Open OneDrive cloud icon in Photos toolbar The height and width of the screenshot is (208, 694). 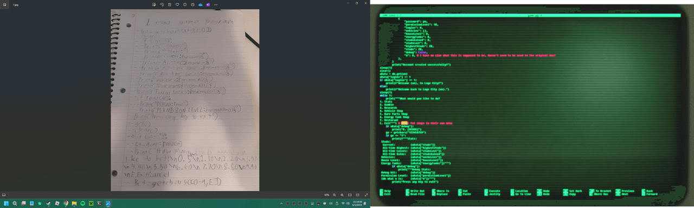[201, 4]
